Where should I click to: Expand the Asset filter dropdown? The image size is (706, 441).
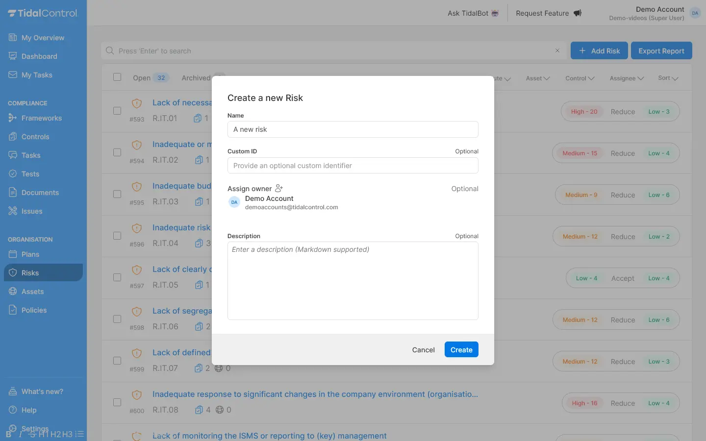(538, 78)
